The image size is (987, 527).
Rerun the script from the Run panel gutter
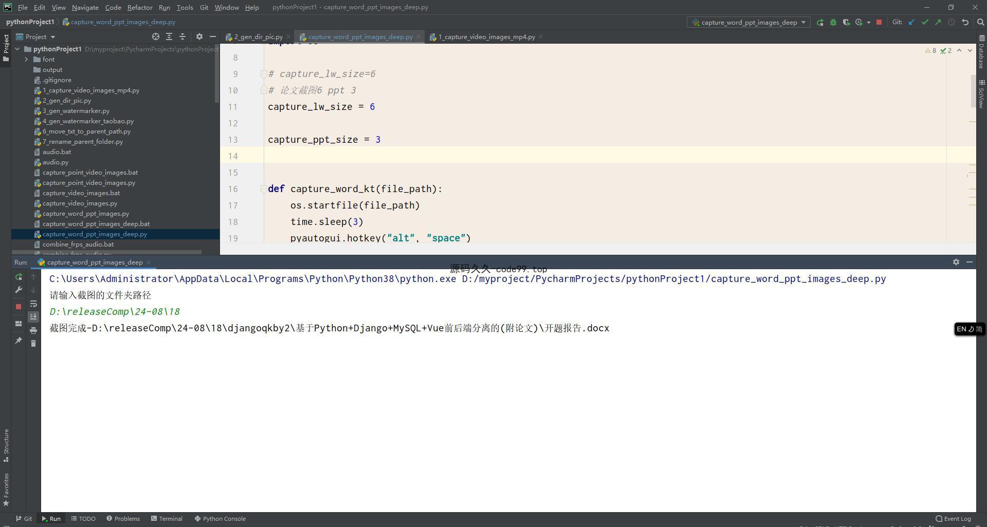click(19, 277)
